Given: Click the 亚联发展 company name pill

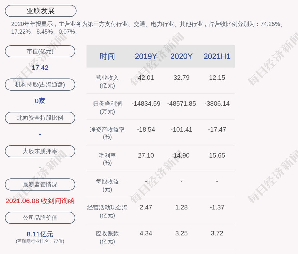Looking at the screenshot, I should coord(40,11).
